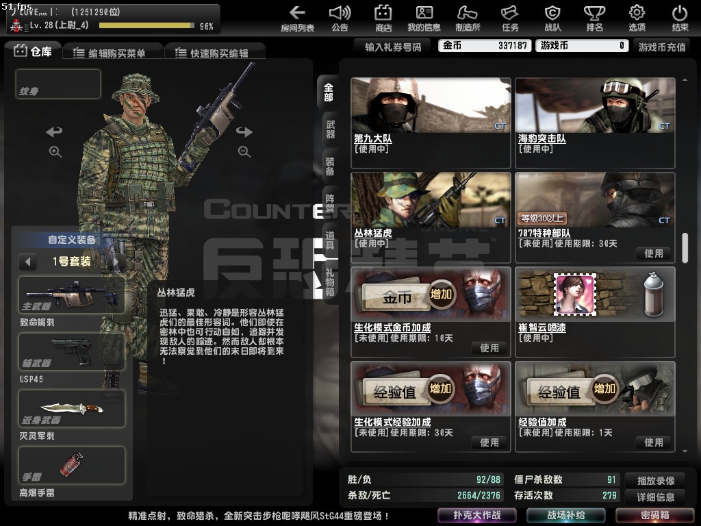Open the clan (战队) shield icon
The width and height of the screenshot is (701, 526).
coord(552,18)
